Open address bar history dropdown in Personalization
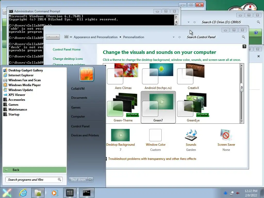The image size is (264, 198). (x=174, y=37)
